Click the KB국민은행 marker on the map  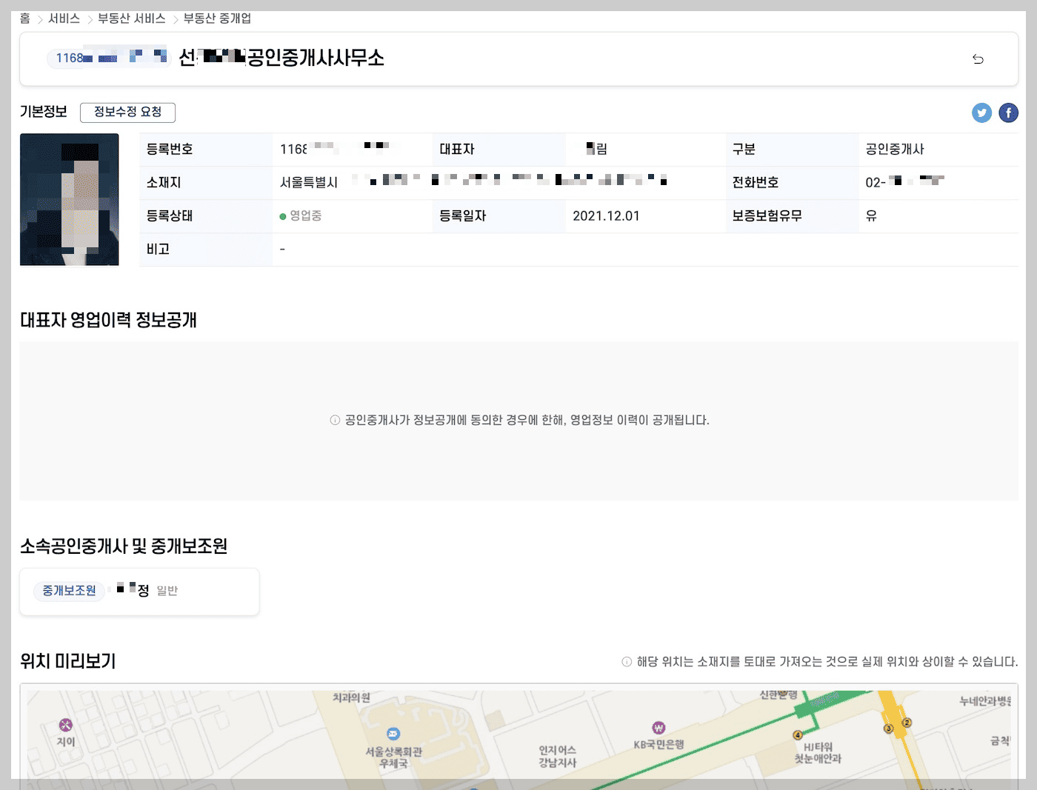coord(658,729)
